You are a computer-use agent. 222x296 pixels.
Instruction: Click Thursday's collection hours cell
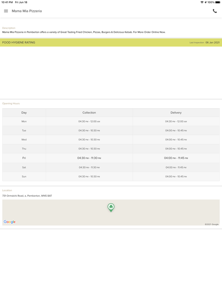coord(89,148)
